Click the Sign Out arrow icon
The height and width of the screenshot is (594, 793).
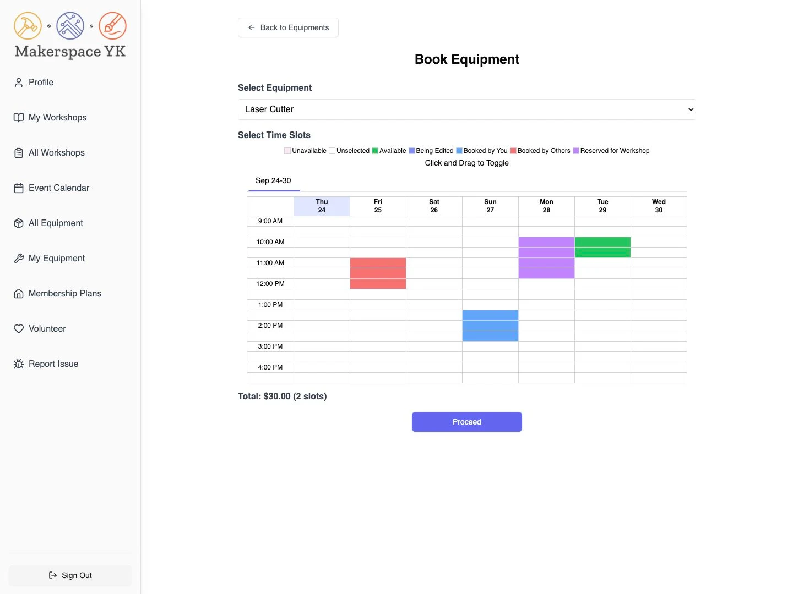[x=53, y=575]
